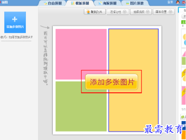This screenshot has height=140, width=186.
Task: Switch to the 海报拼图 tab
Action: coord(108,3)
